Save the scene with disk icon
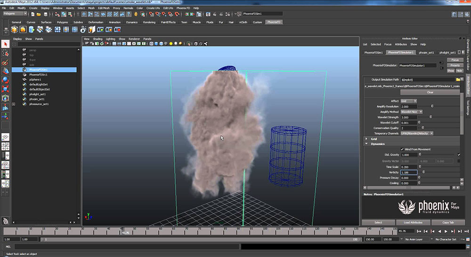The height and width of the screenshot is (257, 471). [46, 14]
